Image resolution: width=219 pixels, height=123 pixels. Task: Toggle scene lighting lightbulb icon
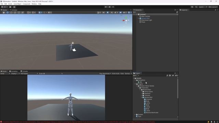point(107,13)
